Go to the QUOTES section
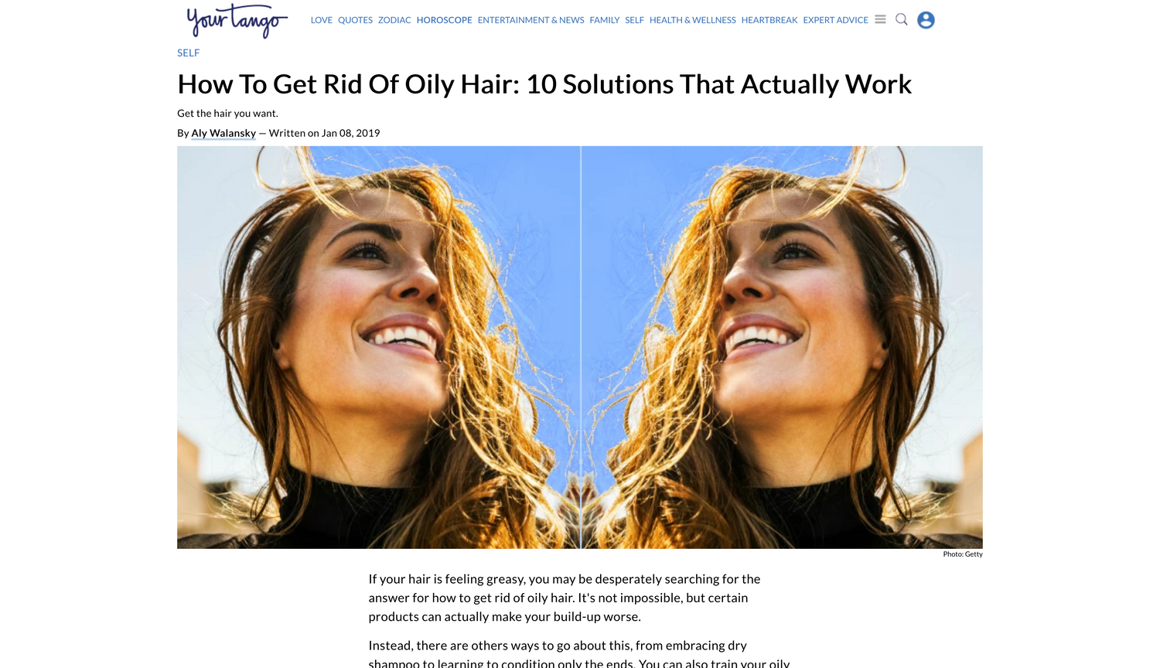The height and width of the screenshot is (668, 1160). pos(355,20)
